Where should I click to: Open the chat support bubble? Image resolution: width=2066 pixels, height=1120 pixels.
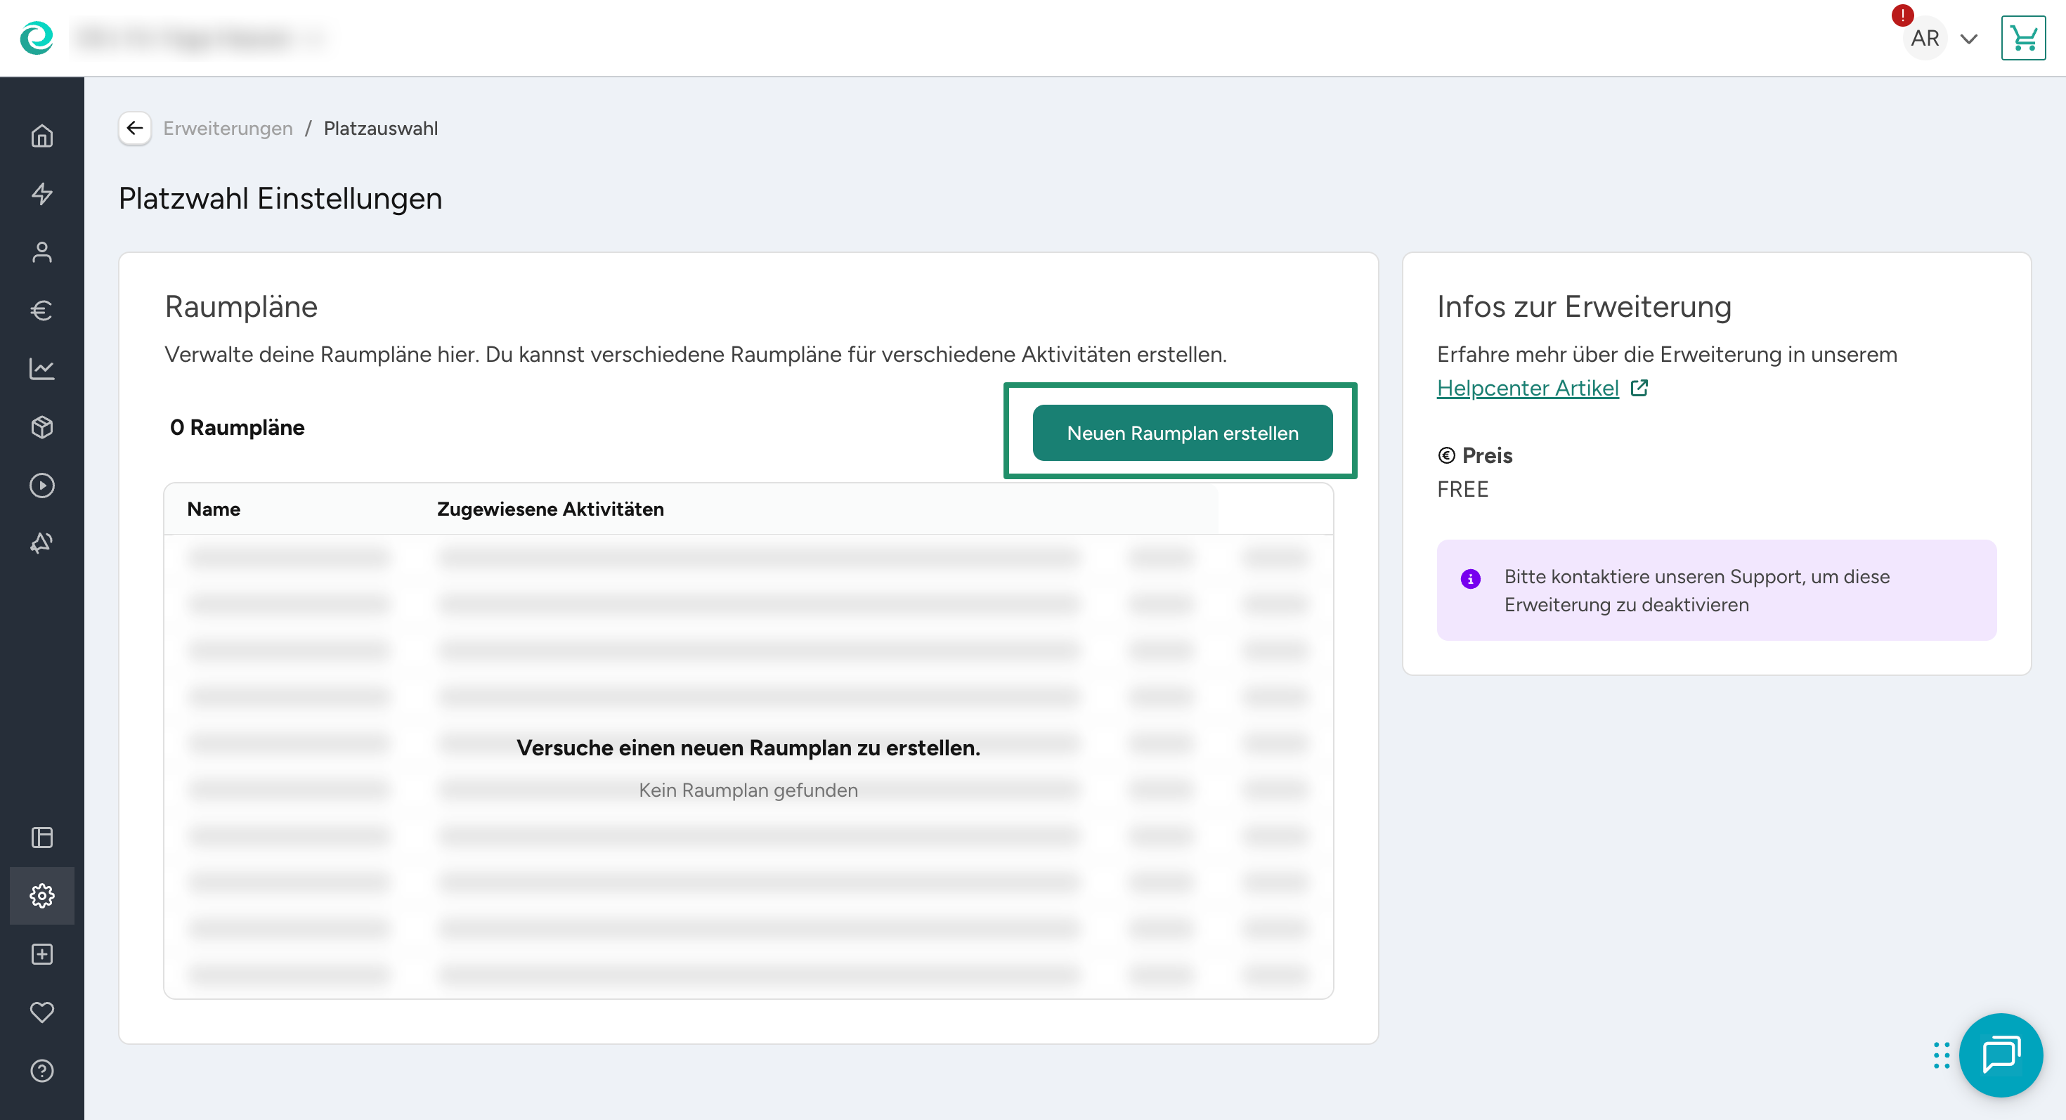pyautogui.click(x=2000, y=1055)
